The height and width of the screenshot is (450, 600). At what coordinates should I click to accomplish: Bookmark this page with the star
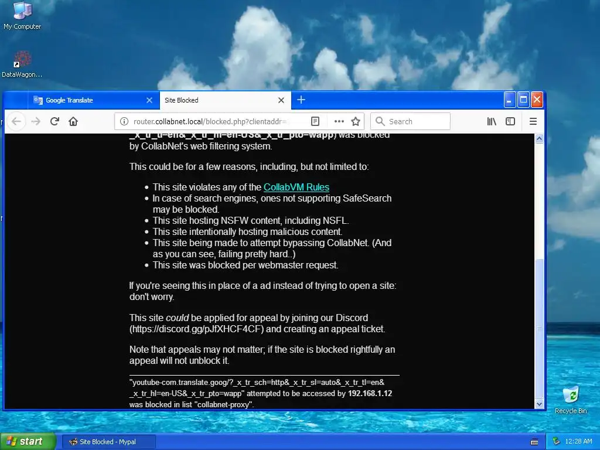point(356,121)
